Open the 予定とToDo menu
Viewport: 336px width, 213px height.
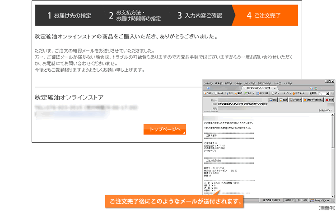click(x=264, y=83)
